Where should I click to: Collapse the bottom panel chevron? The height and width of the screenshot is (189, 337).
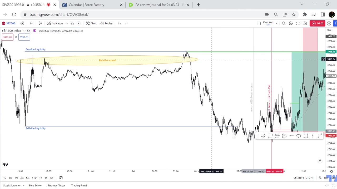coord(327,186)
